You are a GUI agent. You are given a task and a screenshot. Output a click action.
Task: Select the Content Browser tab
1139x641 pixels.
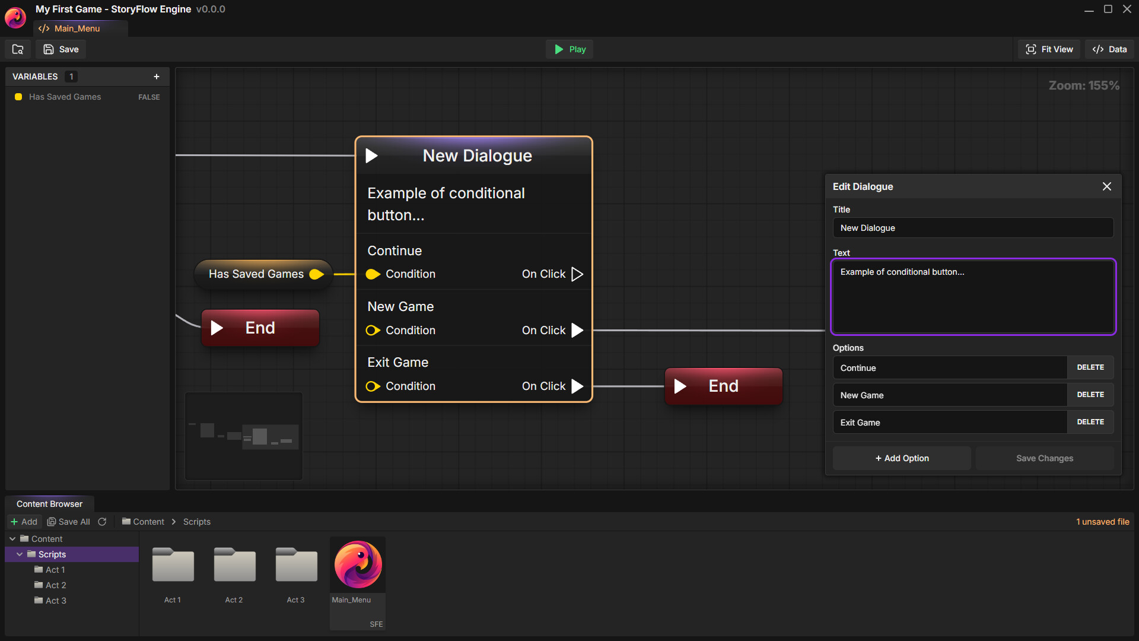pos(49,503)
